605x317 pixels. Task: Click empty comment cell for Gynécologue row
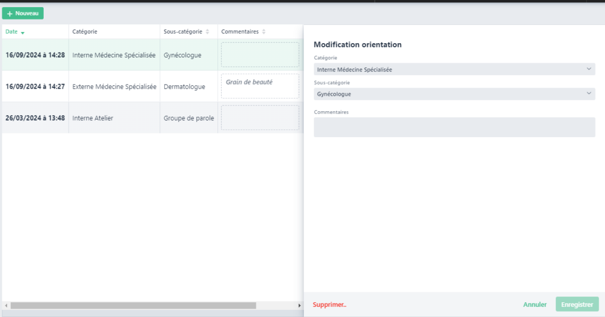point(260,54)
